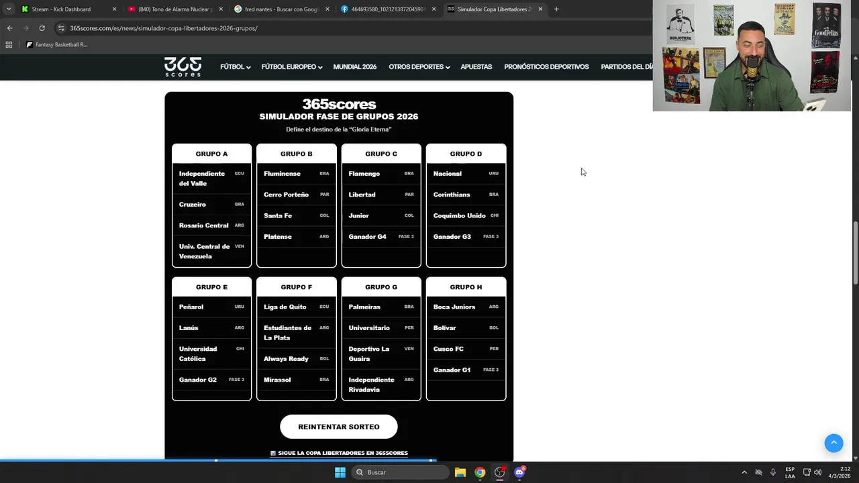The image size is (859, 483).
Task: Select Cerro Porteño in Grupo B
Action: point(296,195)
